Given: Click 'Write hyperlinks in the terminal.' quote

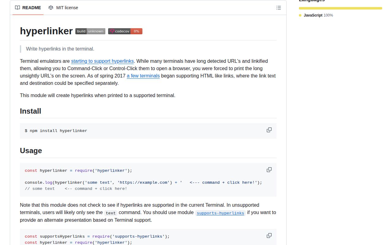Looking at the screenshot, I should tap(60, 49).
